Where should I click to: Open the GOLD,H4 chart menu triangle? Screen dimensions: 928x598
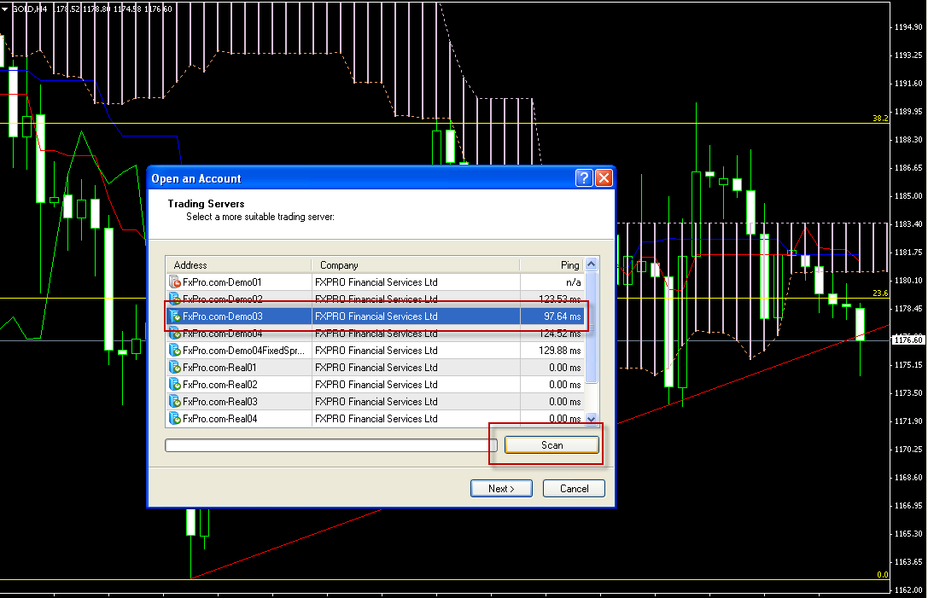(x=5, y=9)
